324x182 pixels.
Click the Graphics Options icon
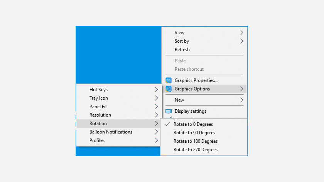168,89
